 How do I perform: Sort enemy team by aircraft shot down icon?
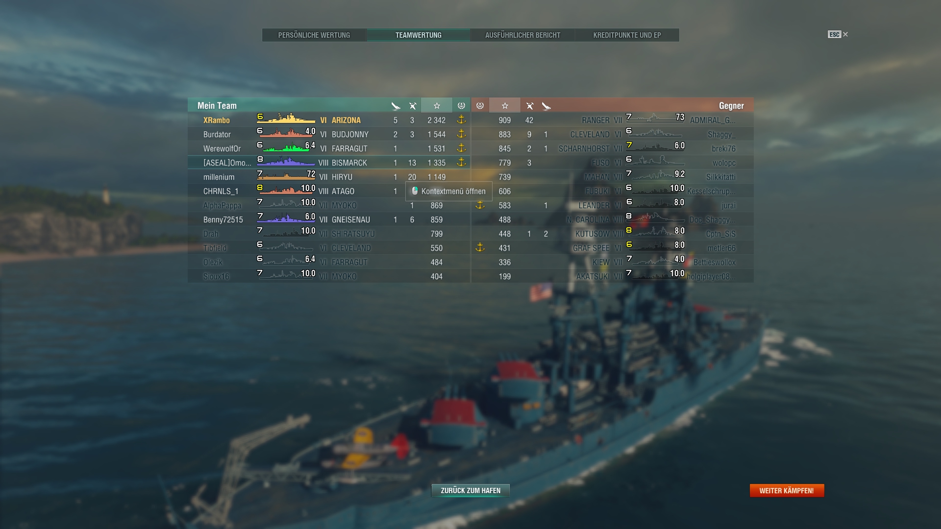click(x=529, y=106)
